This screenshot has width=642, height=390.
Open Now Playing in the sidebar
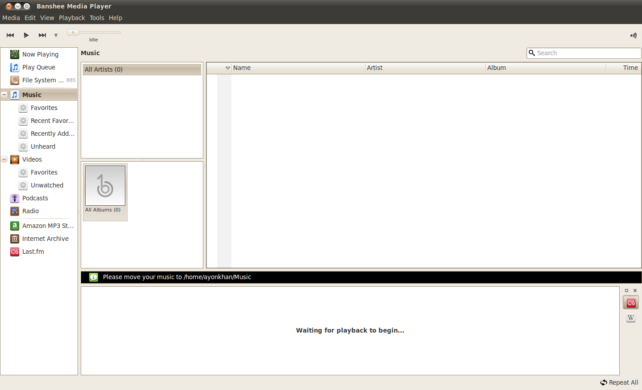[x=40, y=54]
